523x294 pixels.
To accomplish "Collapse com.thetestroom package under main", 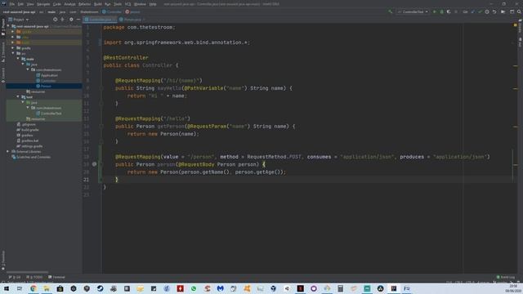I will pyautogui.click(x=28, y=69).
